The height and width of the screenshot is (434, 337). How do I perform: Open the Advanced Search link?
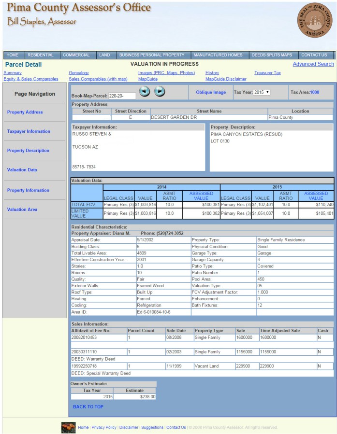pos(313,64)
